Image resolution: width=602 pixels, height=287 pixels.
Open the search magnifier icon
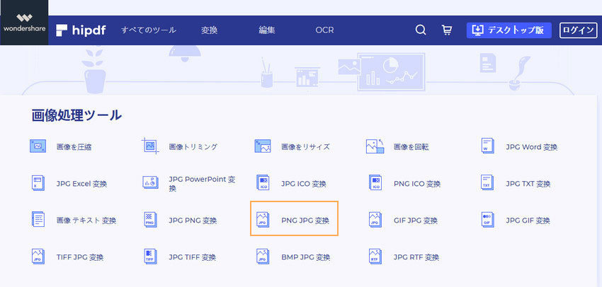[421, 30]
